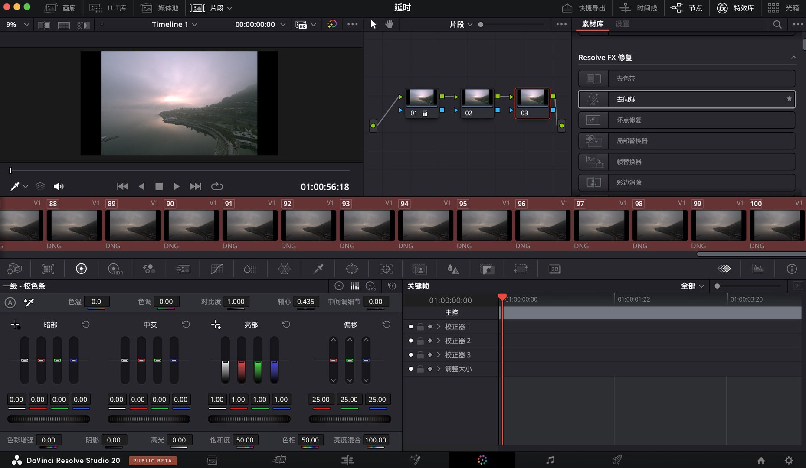This screenshot has width=806, height=468.
Task: Switch to the 设置 tab
Action: 622,24
